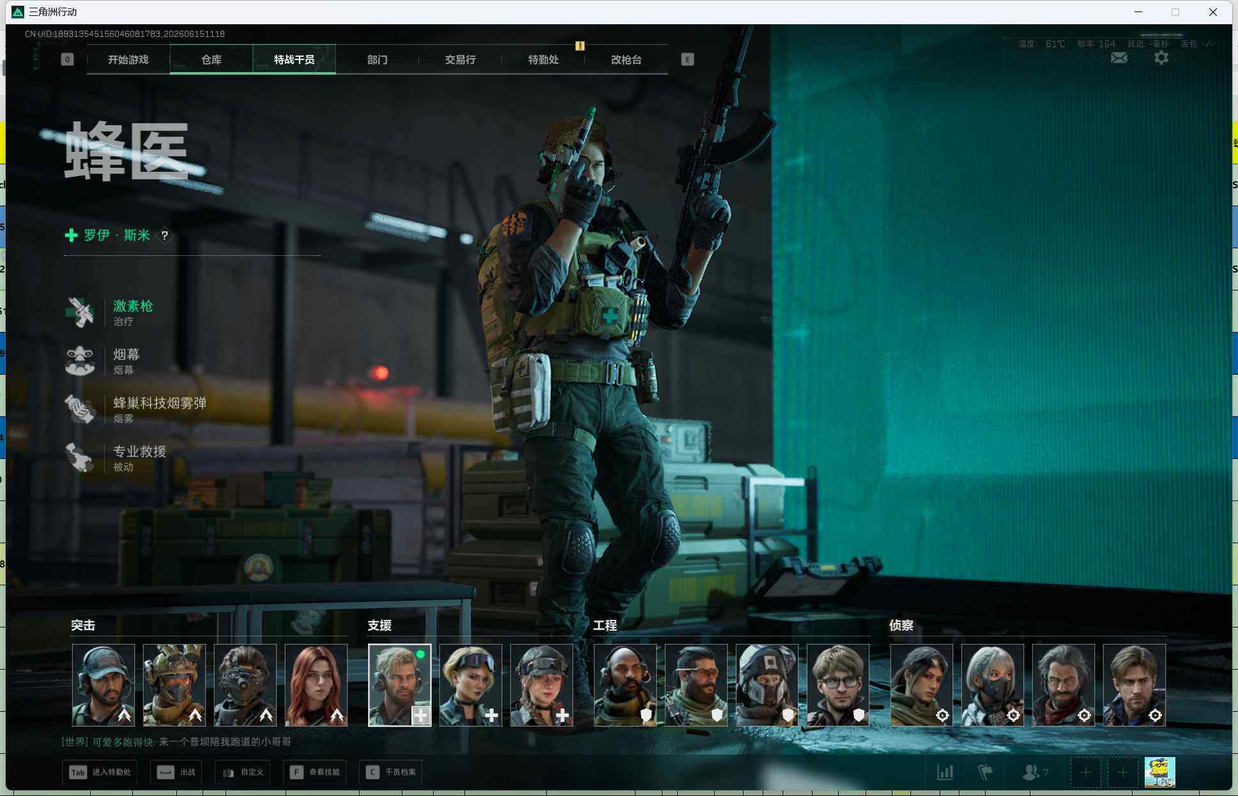Image resolution: width=1238 pixels, height=796 pixels.
Task: Open the 交易行 tab
Action: tap(461, 59)
